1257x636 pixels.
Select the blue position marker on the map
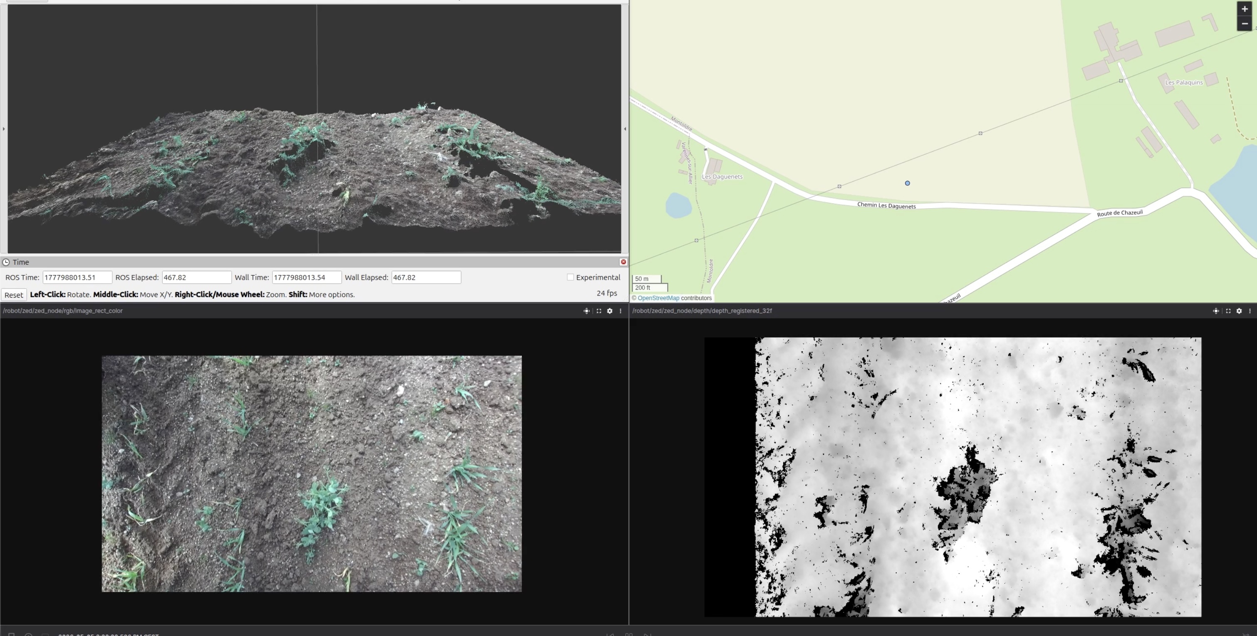tap(907, 183)
